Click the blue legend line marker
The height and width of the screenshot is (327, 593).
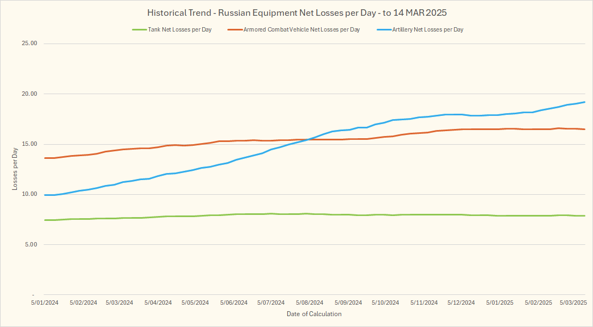(384, 29)
